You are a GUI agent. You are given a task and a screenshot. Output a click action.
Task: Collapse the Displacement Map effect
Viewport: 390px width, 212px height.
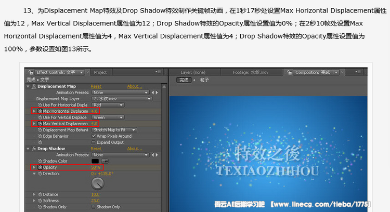28,86
